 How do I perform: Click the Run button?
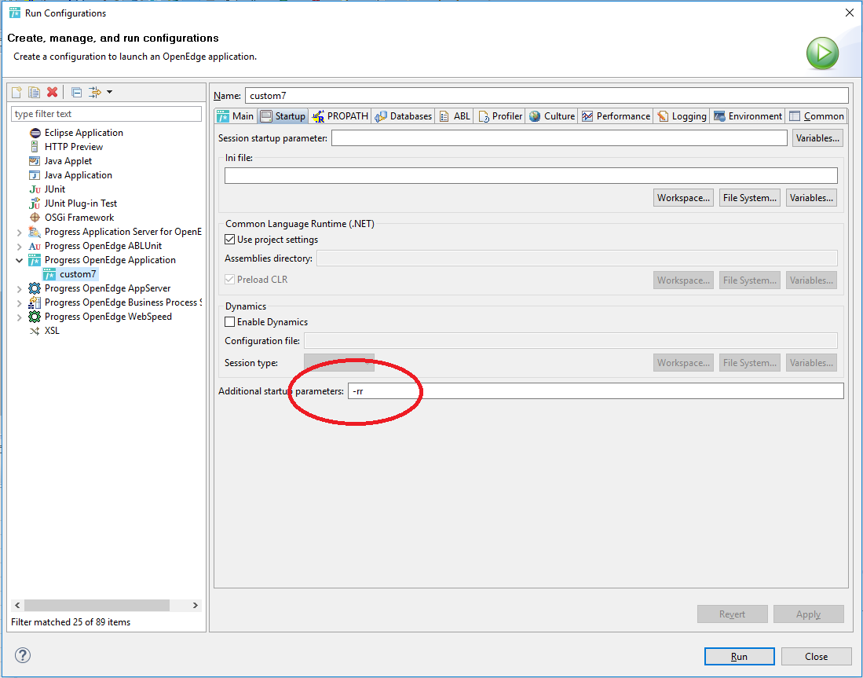coord(739,657)
